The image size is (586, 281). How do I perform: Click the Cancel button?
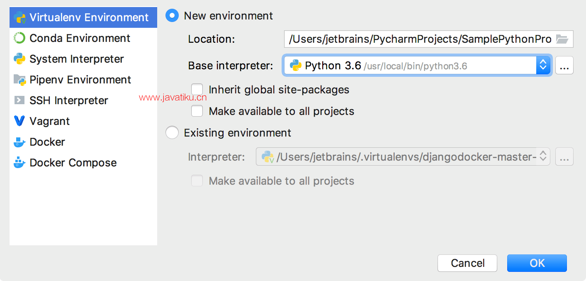click(467, 263)
